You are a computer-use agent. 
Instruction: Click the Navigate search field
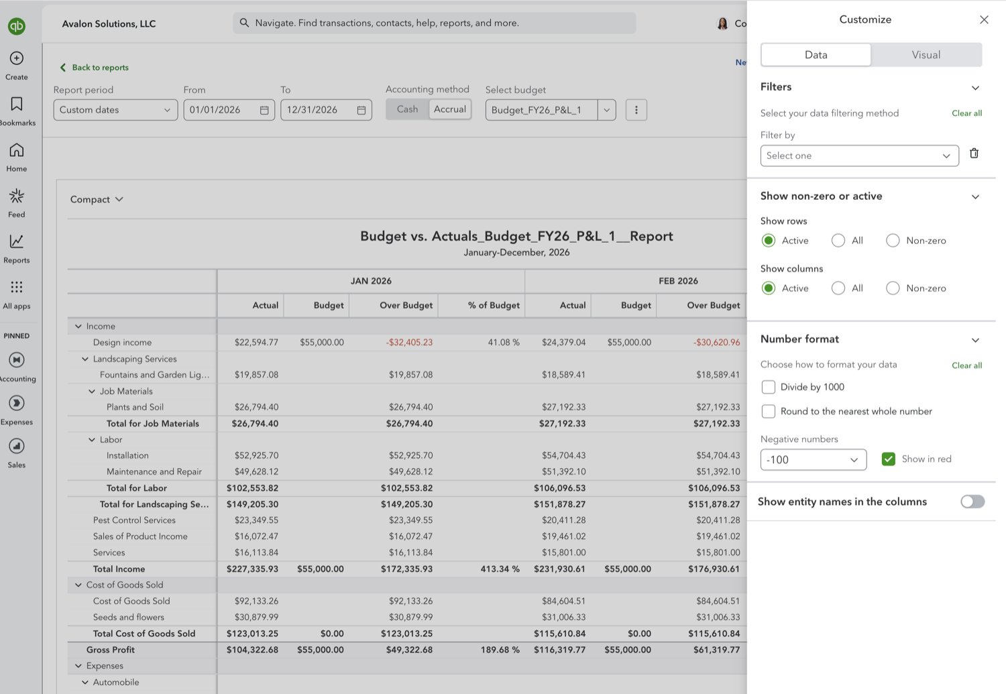coord(435,23)
